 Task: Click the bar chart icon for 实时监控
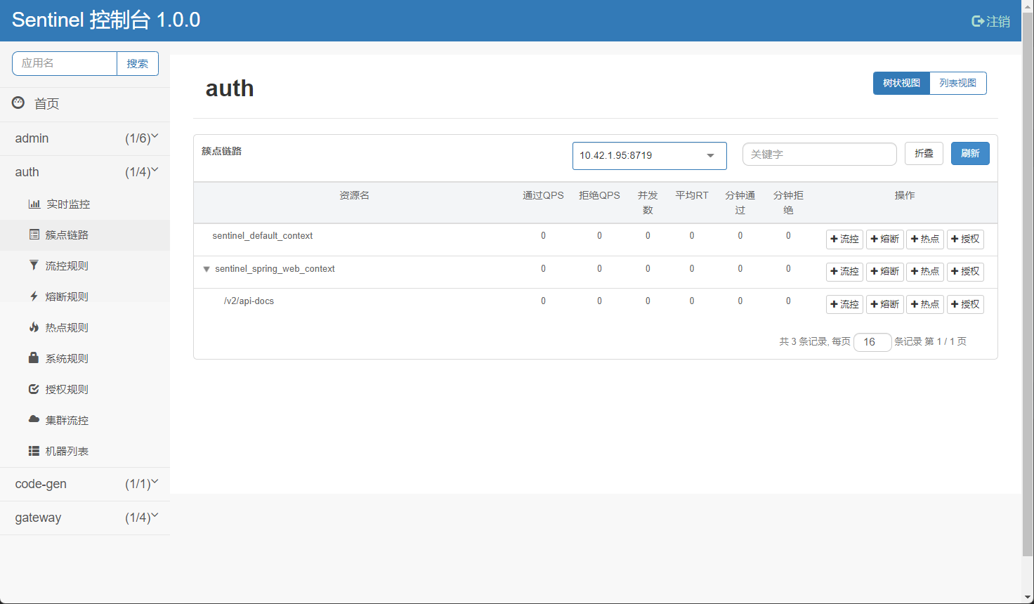point(34,204)
